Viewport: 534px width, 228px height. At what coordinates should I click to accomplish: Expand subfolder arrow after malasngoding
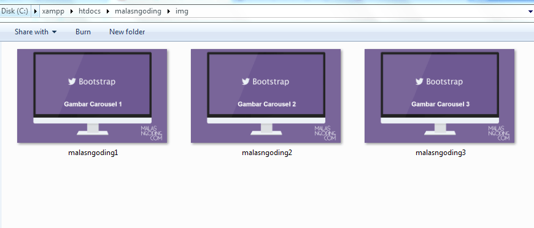pyautogui.click(x=169, y=11)
